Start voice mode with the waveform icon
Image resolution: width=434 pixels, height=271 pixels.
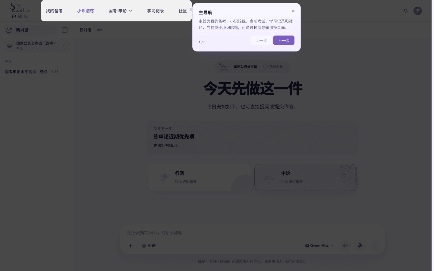[x=345, y=246]
